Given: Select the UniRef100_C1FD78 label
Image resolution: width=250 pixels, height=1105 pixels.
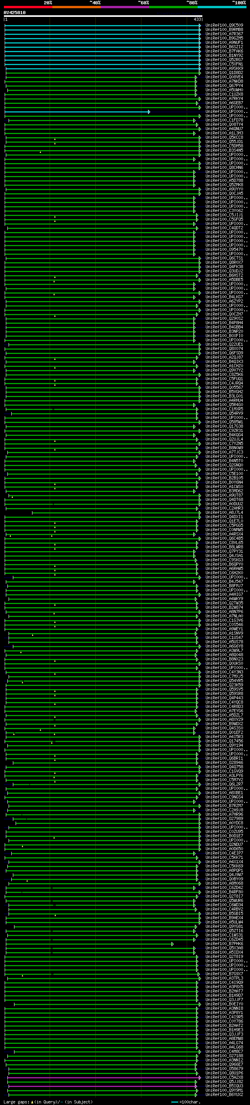Looking at the screenshot, I should click(x=224, y=120).
